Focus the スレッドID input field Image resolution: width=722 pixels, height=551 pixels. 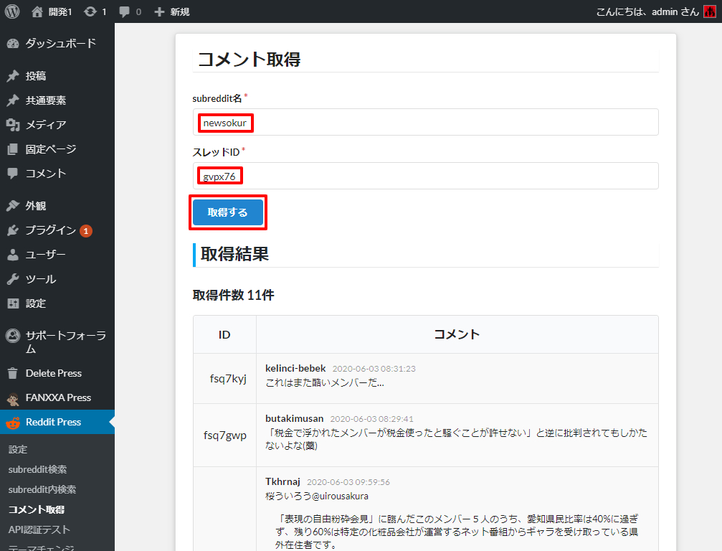tap(425, 176)
